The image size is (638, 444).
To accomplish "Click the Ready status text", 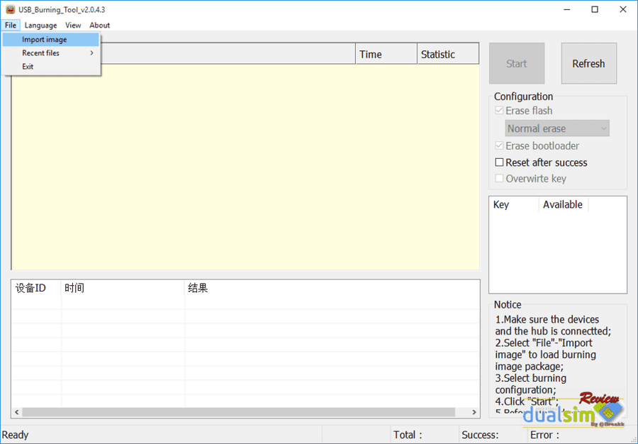I will (15, 435).
